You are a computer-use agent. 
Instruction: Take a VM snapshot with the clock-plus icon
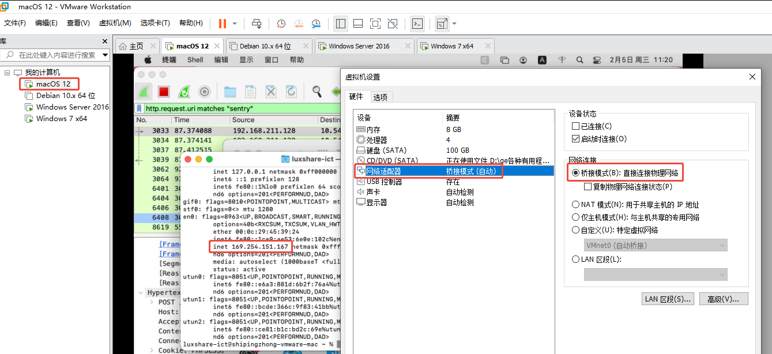click(281, 24)
